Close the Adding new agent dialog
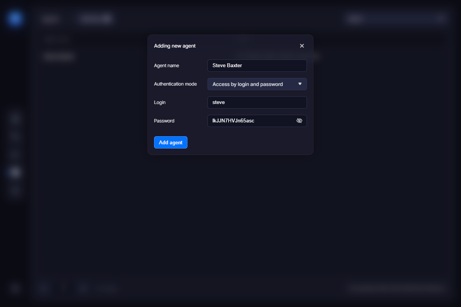Image resolution: width=461 pixels, height=307 pixels. (x=302, y=46)
